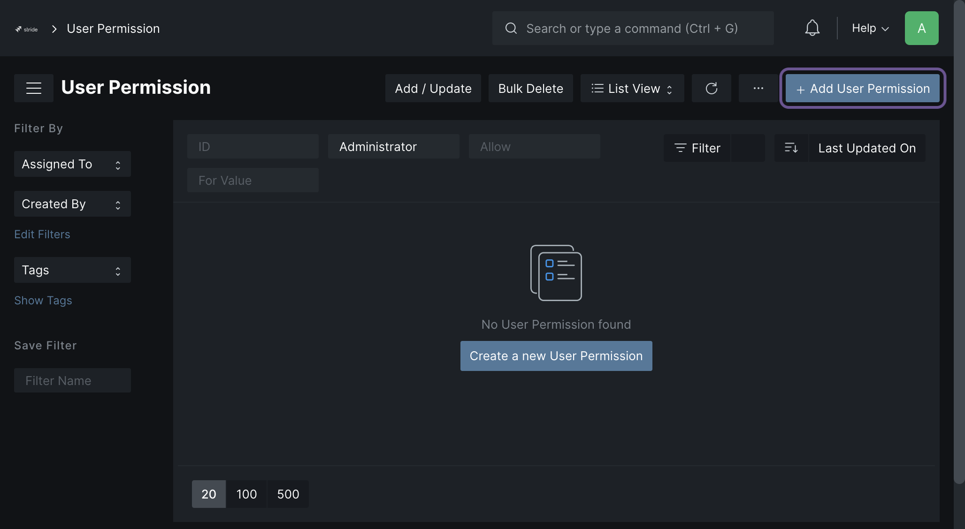Click the Add / Update button
Screen dimensions: 965x529
(433, 88)
